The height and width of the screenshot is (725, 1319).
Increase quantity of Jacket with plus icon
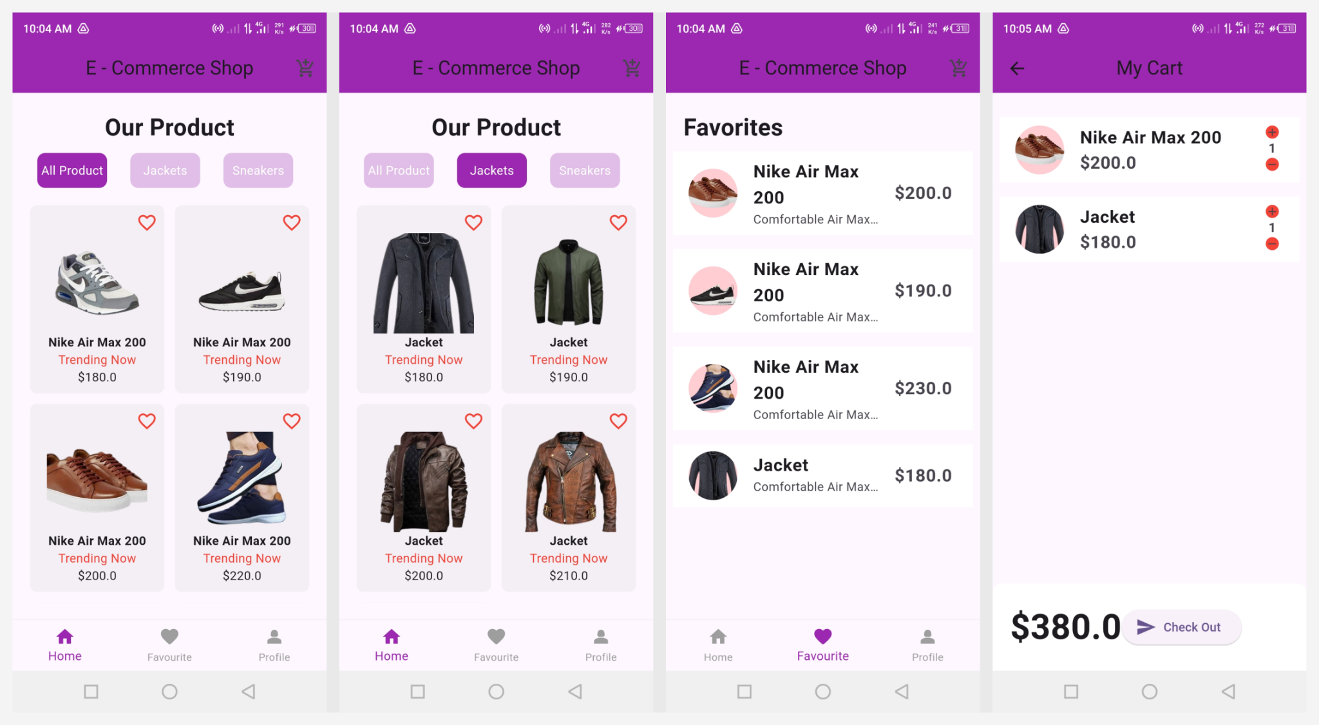click(1272, 211)
